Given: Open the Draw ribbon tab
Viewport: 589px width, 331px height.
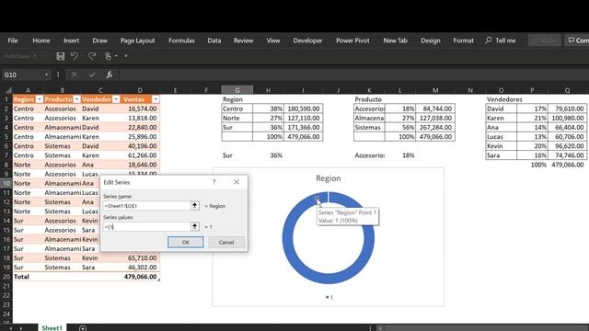Looking at the screenshot, I should (x=100, y=40).
